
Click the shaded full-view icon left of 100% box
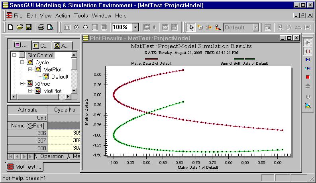click(x=104, y=27)
